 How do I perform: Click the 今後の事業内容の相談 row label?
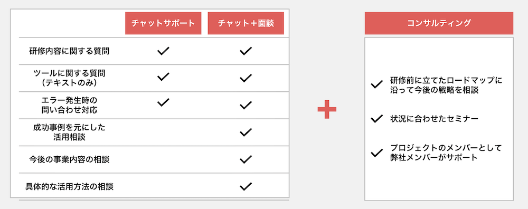[x=69, y=159]
